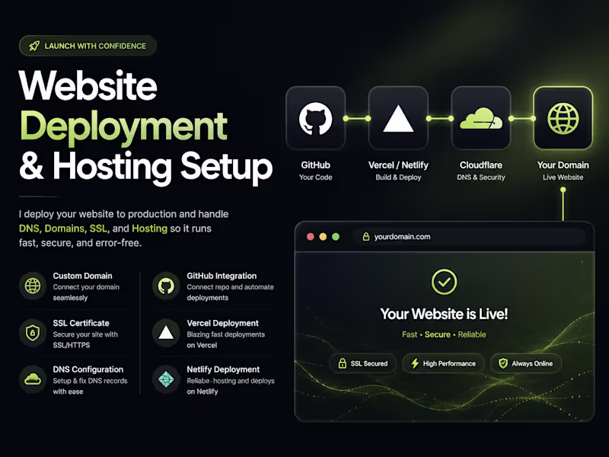Click the Netlify Deployment diamond icon
This screenshot has height=457, width=609.
coord(166,379)
